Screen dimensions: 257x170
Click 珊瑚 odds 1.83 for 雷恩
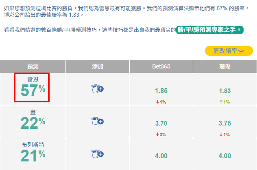225,91
